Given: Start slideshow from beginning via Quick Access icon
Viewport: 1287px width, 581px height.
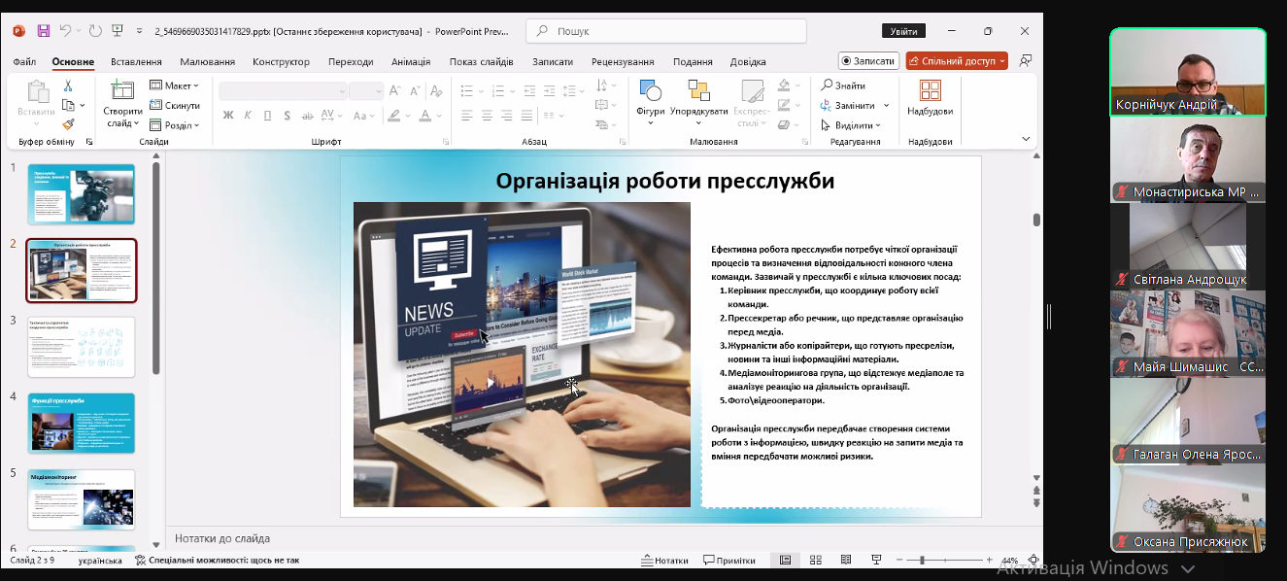Looking at the screenshot, I should (118, 30).
